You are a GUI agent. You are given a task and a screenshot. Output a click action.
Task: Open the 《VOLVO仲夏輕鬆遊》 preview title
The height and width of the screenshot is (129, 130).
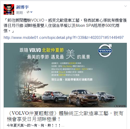[65, 116]
